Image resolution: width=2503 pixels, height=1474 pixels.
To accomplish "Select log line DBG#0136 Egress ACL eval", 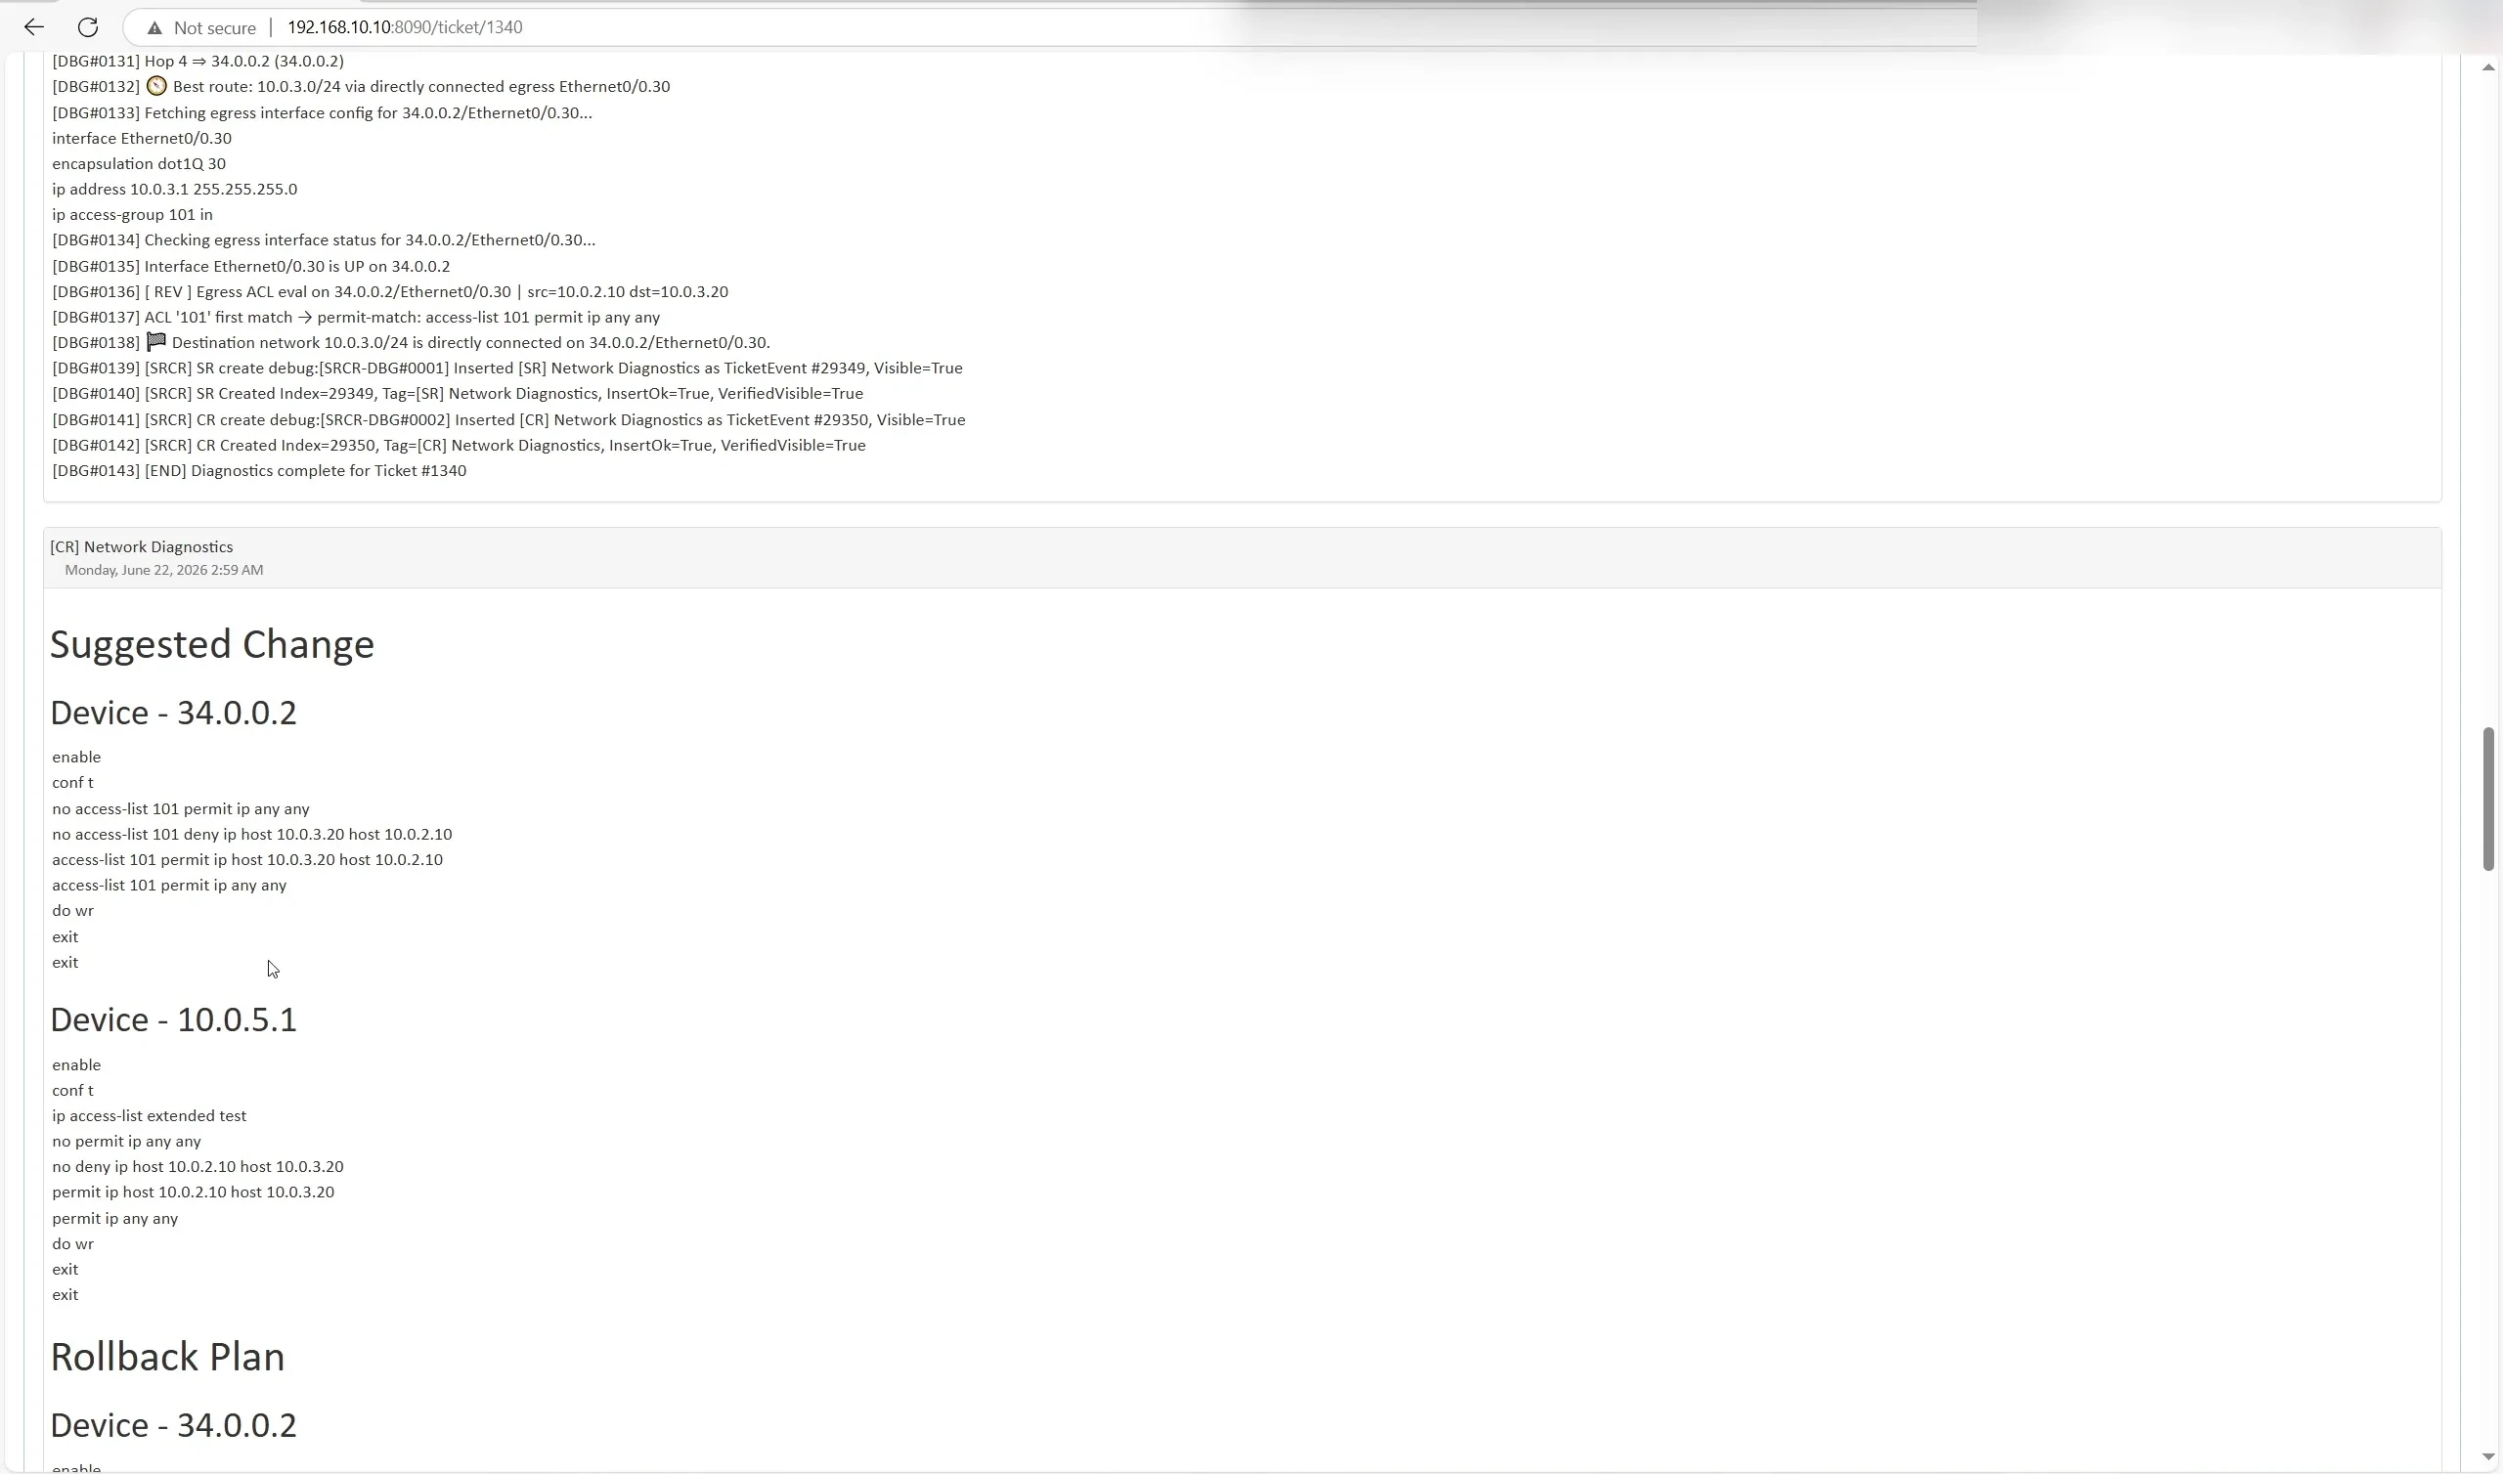I will point(389,292).
